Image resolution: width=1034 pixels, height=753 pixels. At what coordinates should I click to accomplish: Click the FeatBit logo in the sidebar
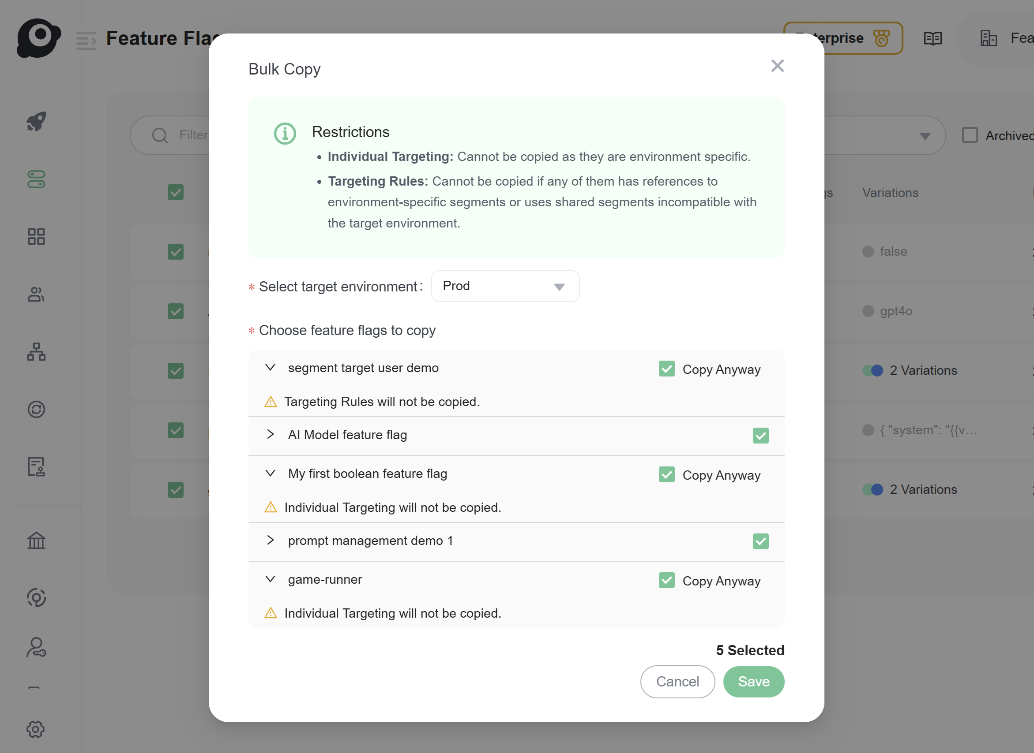point(38,38)
